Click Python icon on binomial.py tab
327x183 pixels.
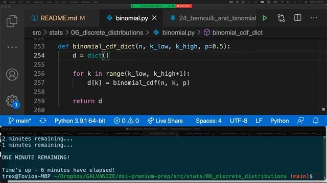109,18
